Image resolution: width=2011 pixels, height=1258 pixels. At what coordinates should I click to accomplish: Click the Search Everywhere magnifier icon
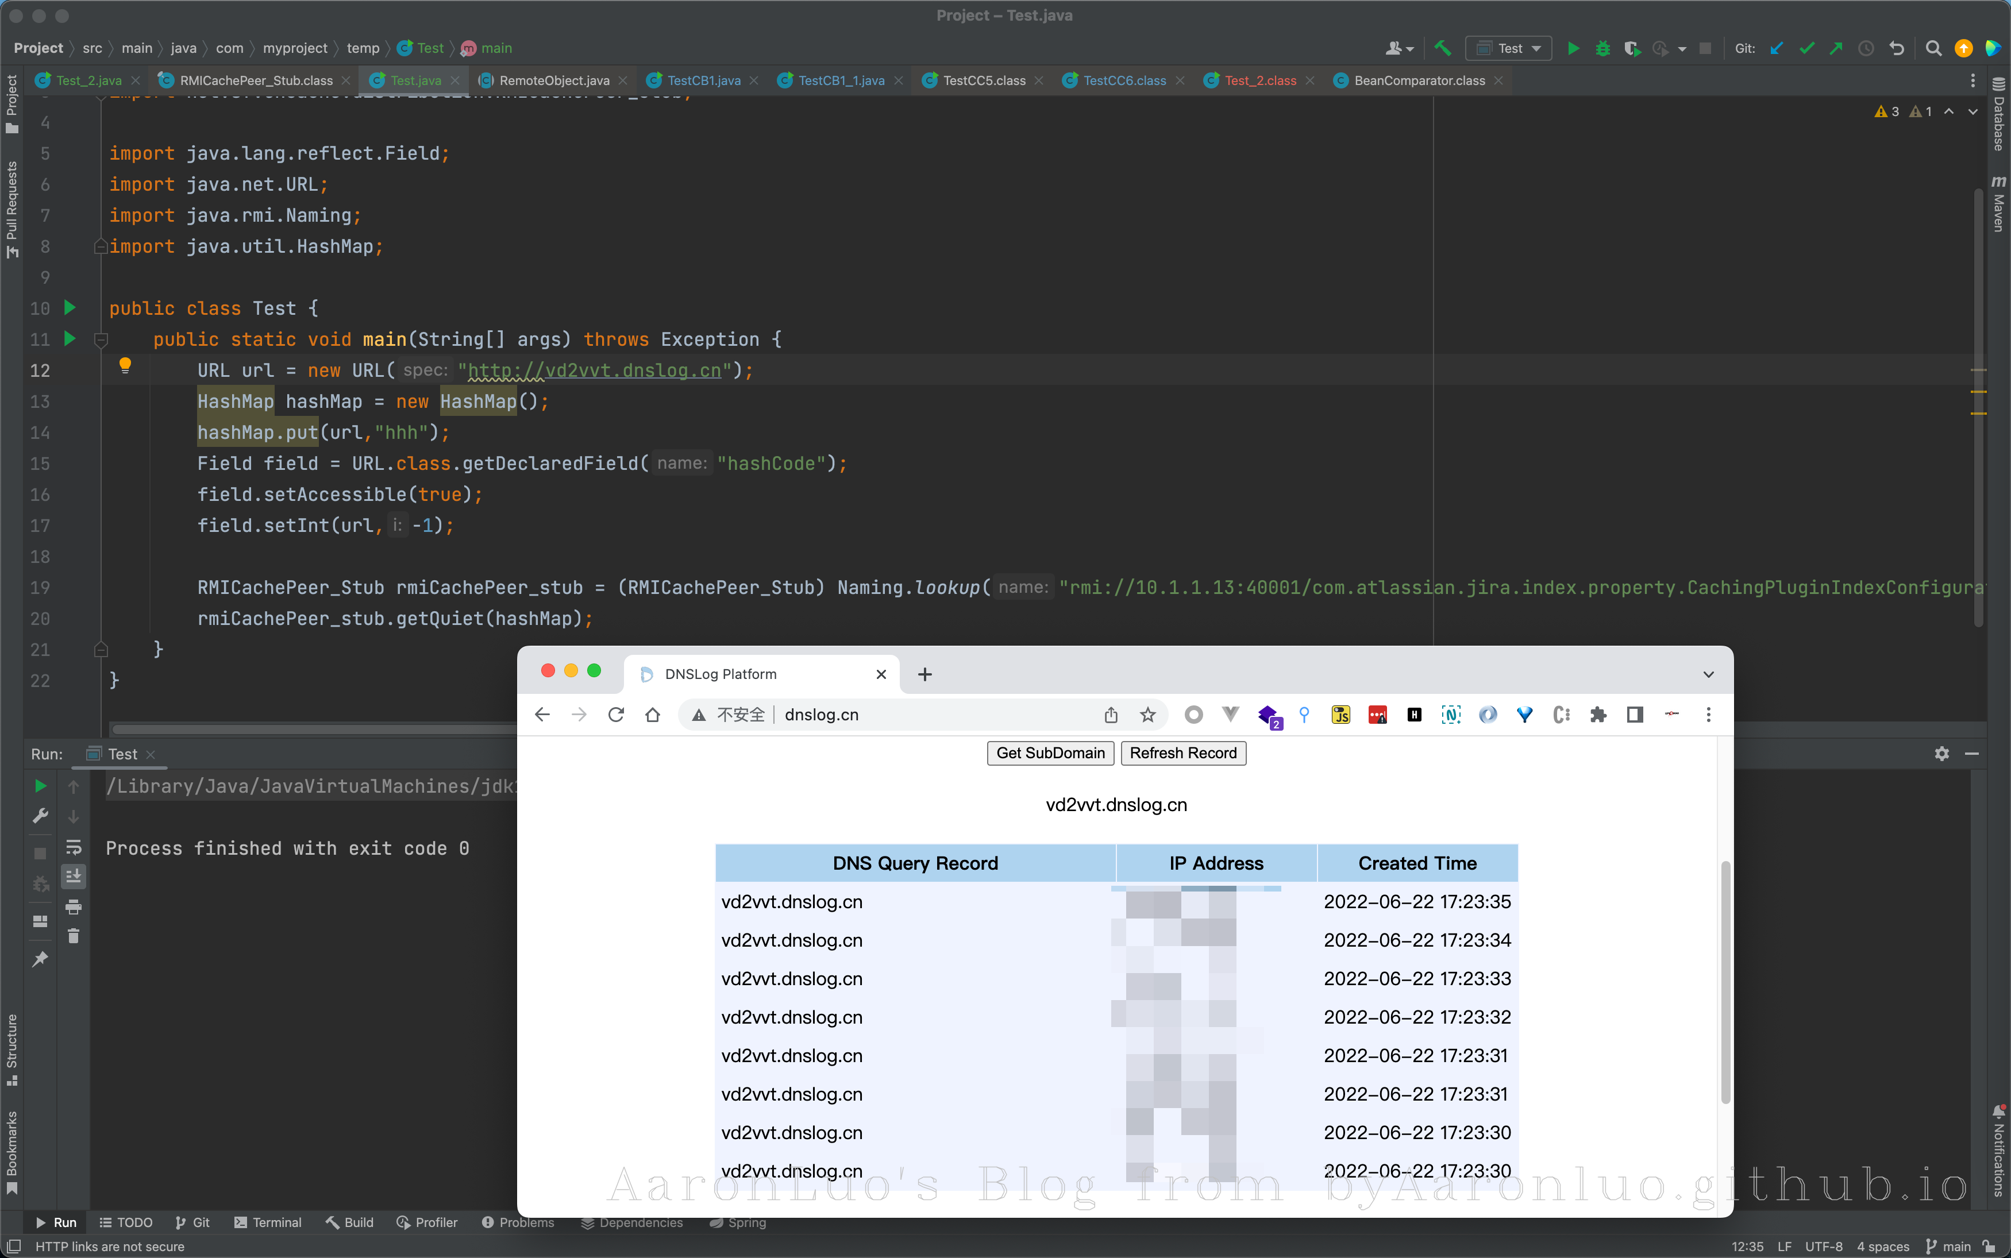tap(1933, 48)
